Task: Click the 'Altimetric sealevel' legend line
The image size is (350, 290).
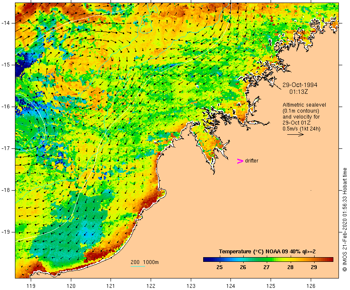Action: [304, 105]
